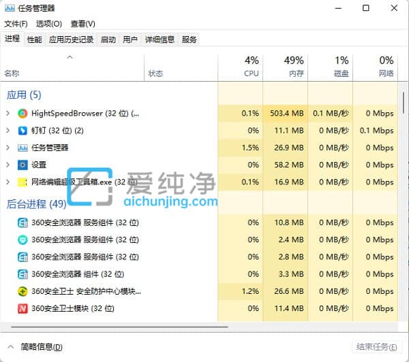
Task: Click the 任务管理器 row icon
Action: point(22,148)
